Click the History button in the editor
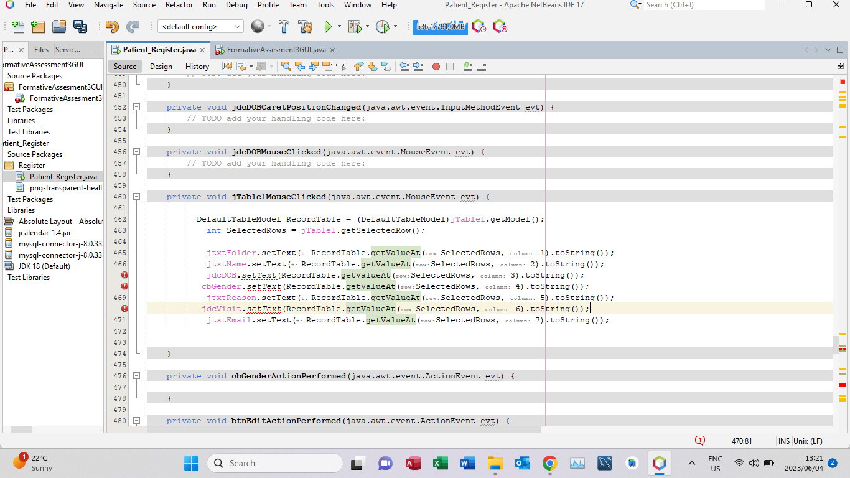Image resolution: width=850 pixels, height=478 pixels. pos(197,66)
